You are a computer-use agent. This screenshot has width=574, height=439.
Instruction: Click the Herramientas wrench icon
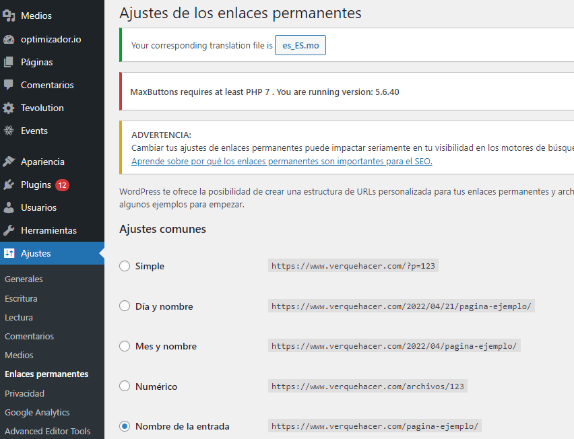[9, 230]
